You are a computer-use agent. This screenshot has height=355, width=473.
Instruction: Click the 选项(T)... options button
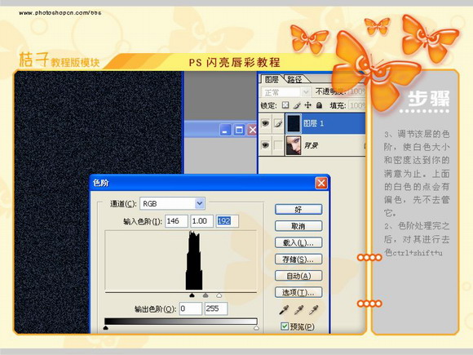point(298,292)
